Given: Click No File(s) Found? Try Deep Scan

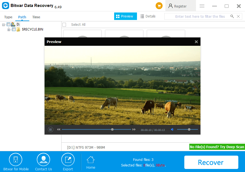Looking at the screenshot, I should click(217, 147).
